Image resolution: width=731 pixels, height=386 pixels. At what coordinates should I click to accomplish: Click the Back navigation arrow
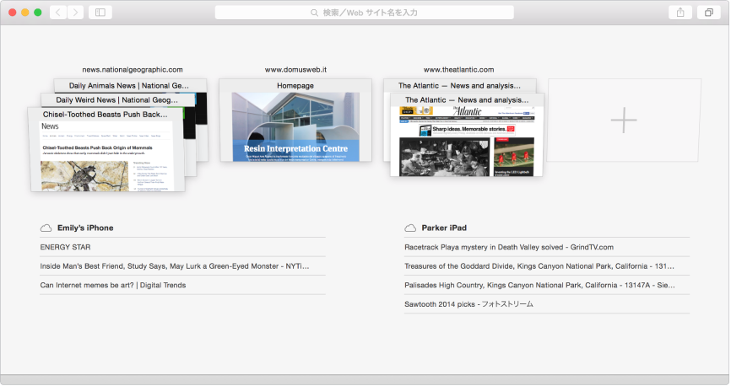[x=57, y=13]
